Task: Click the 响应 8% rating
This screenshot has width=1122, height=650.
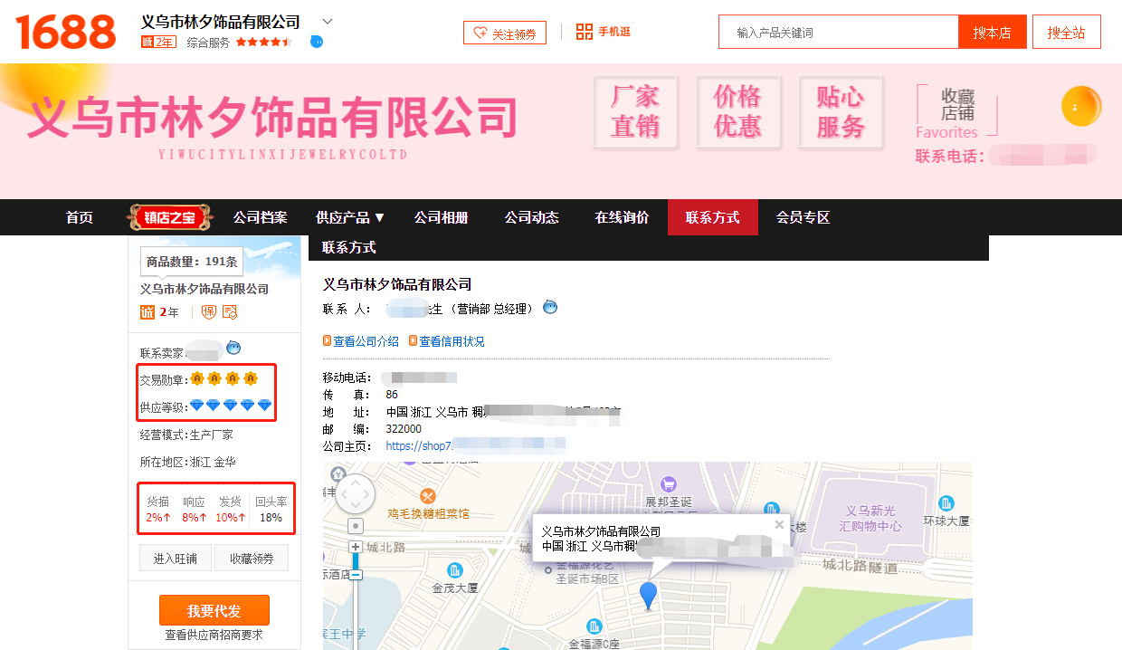Action: (x=194, y=510)
